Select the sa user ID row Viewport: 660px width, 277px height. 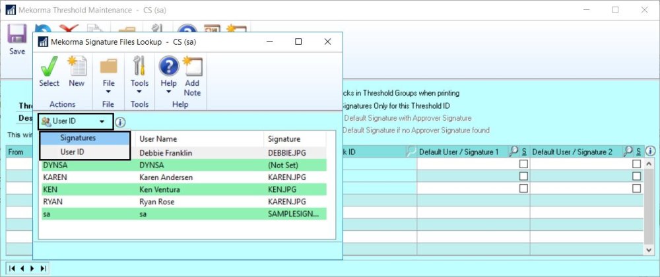(x=46, y=214)
